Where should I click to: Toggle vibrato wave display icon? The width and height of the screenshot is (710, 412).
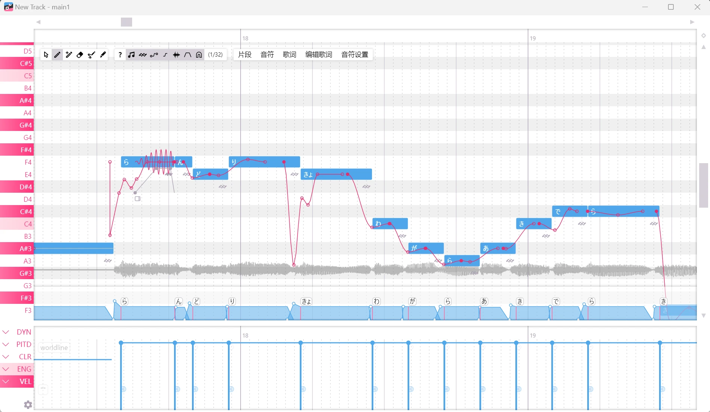143,55
